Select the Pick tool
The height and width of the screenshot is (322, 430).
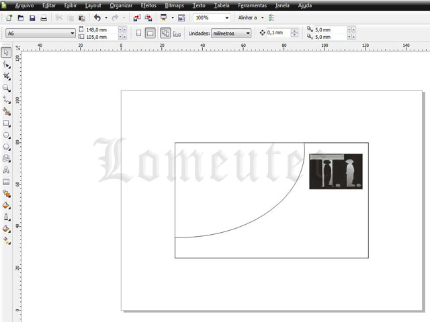[x=6, y=52]
